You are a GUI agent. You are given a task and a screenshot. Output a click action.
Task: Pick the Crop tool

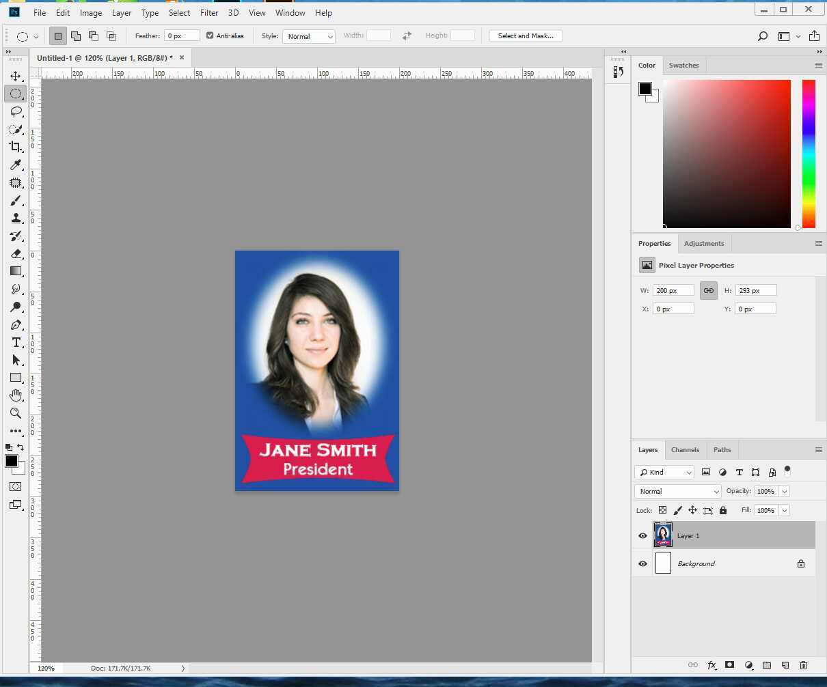tap(16, 147)
